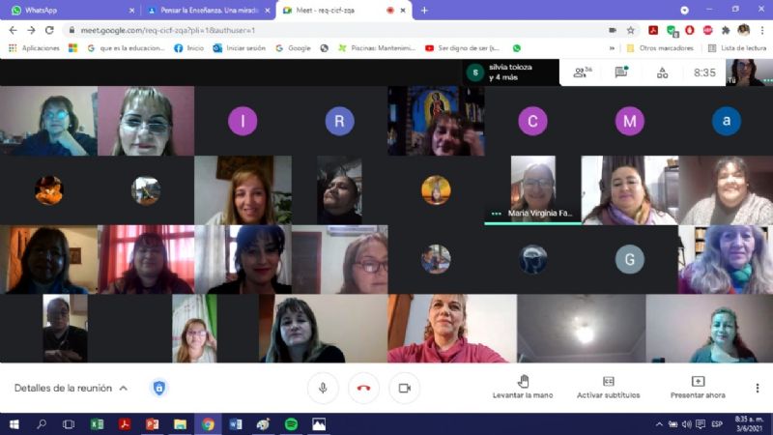This screenshot has height=435, width=773.
Task: Open the blue shield host controls icon
Action: (158, 389)
